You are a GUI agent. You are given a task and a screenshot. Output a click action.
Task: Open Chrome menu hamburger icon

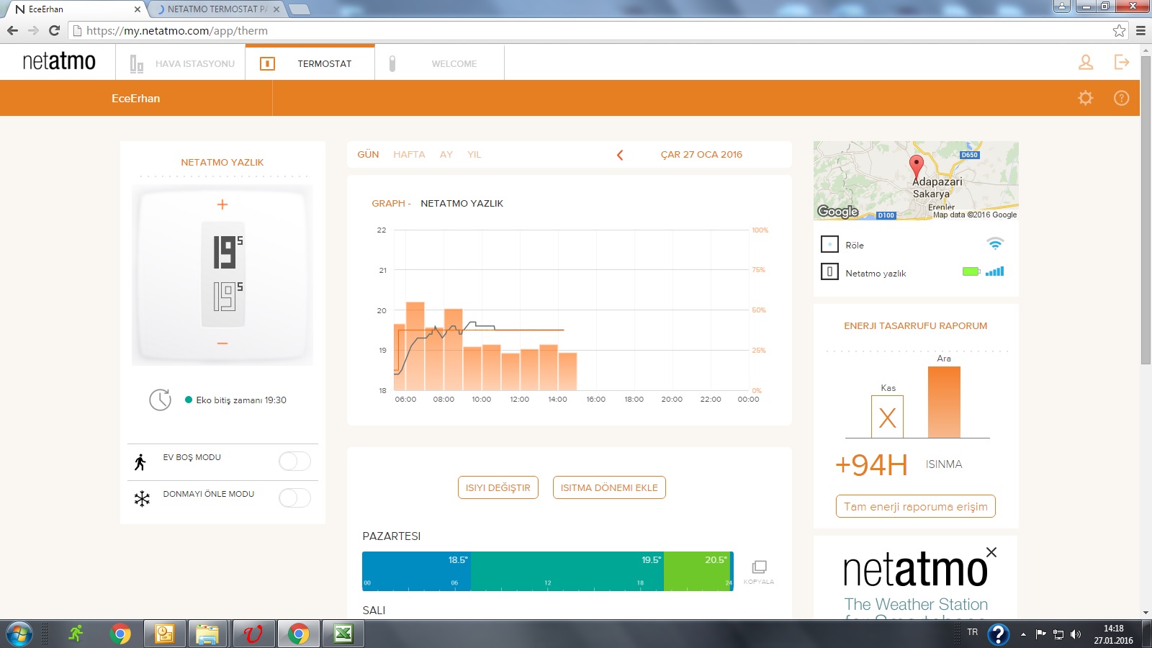pyautogui.click(x=1140, y=31)
